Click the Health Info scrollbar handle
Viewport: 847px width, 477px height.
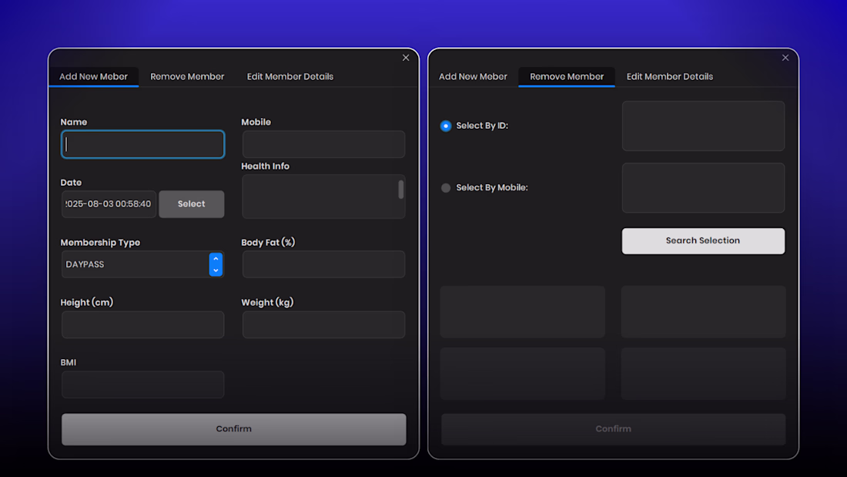pos(401,190)
